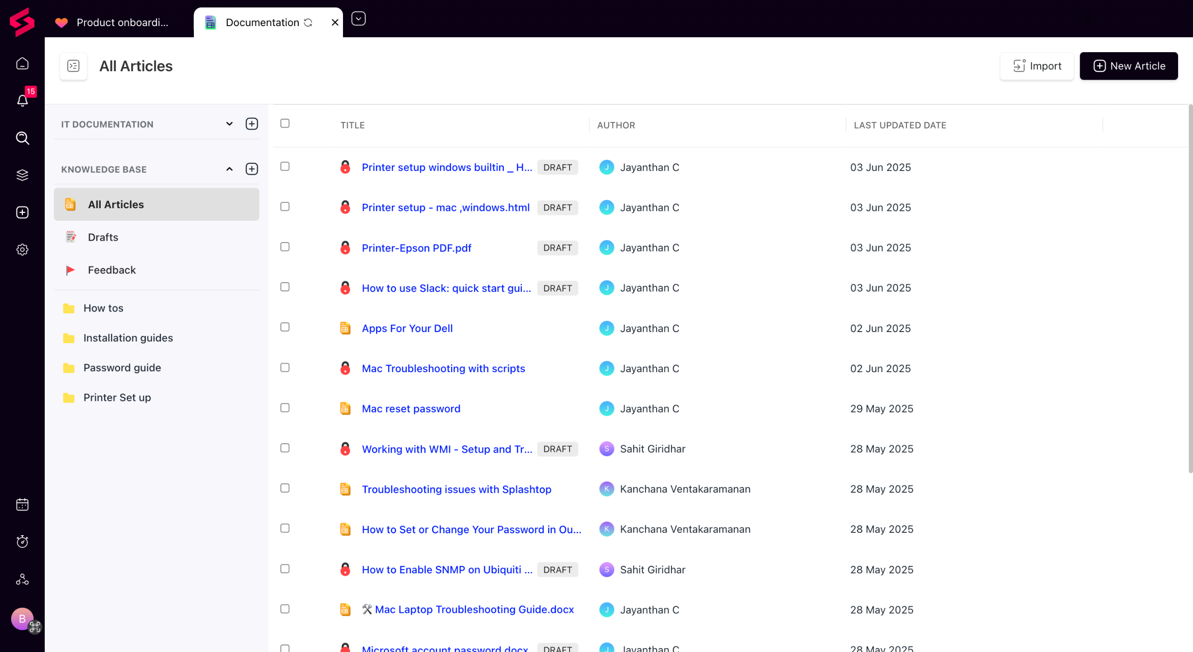Click the New Article button
Image resolution: width=1193 pixels, height=652 pixels.
[x=1128, y=66]
